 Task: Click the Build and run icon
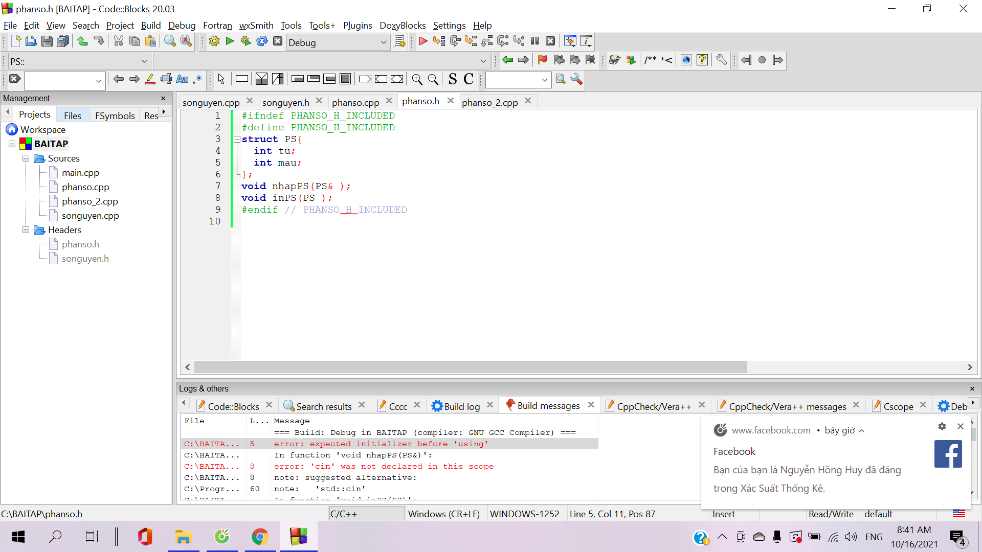click(246, 41)
